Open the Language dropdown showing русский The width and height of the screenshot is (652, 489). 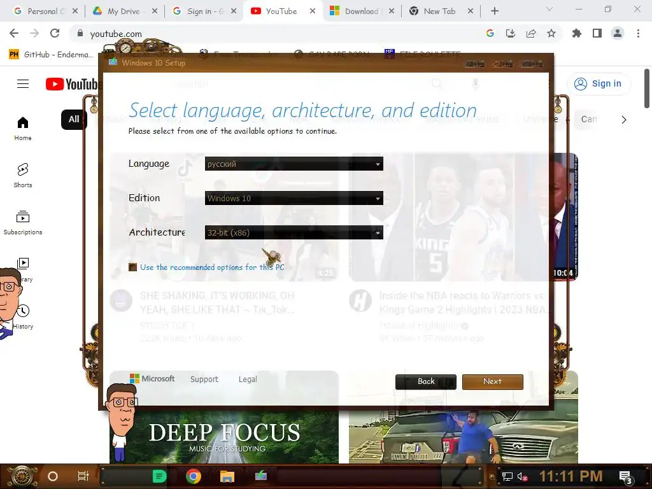tap(294, 164)
